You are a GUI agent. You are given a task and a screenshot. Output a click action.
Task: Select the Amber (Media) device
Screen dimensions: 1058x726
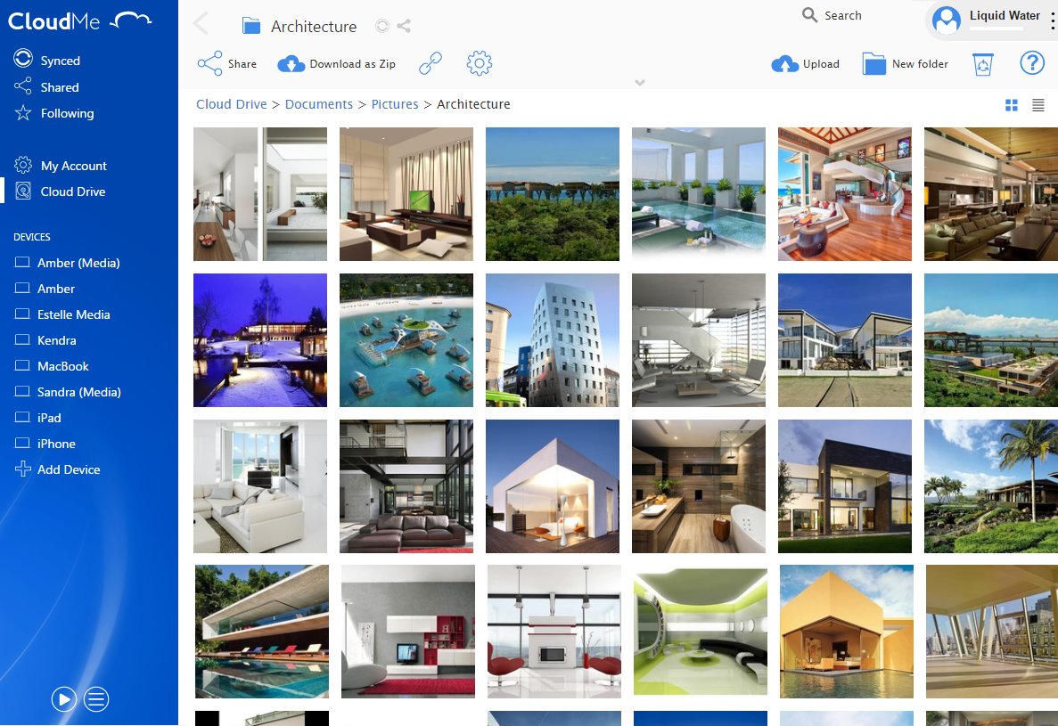click(x=68, y=263)
